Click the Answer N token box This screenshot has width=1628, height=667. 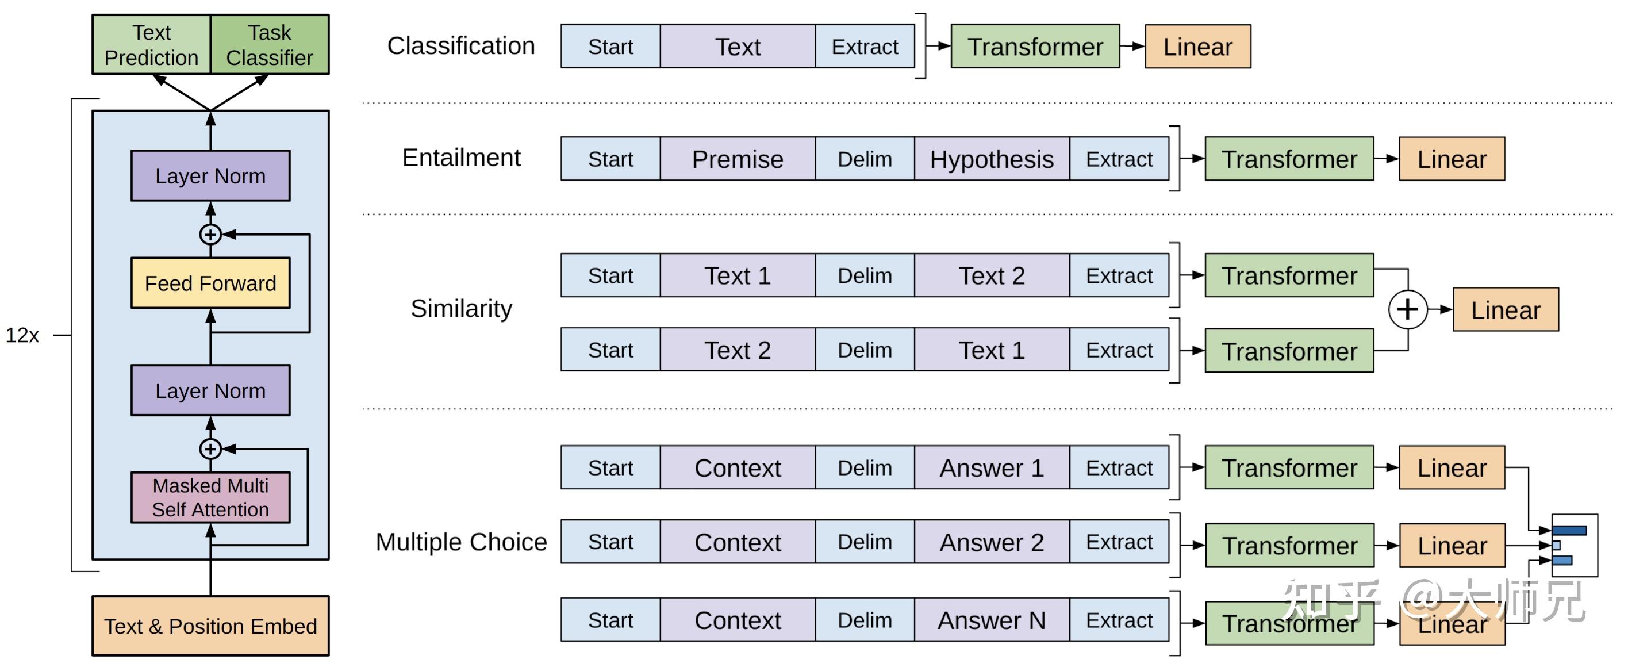click(x=992, y=620)
